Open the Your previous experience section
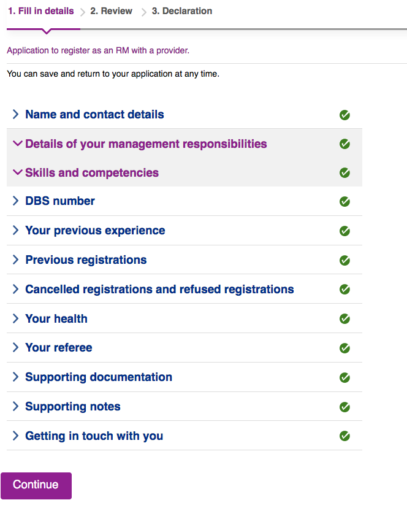Screen dimensions: 407x508 [95, 231]
